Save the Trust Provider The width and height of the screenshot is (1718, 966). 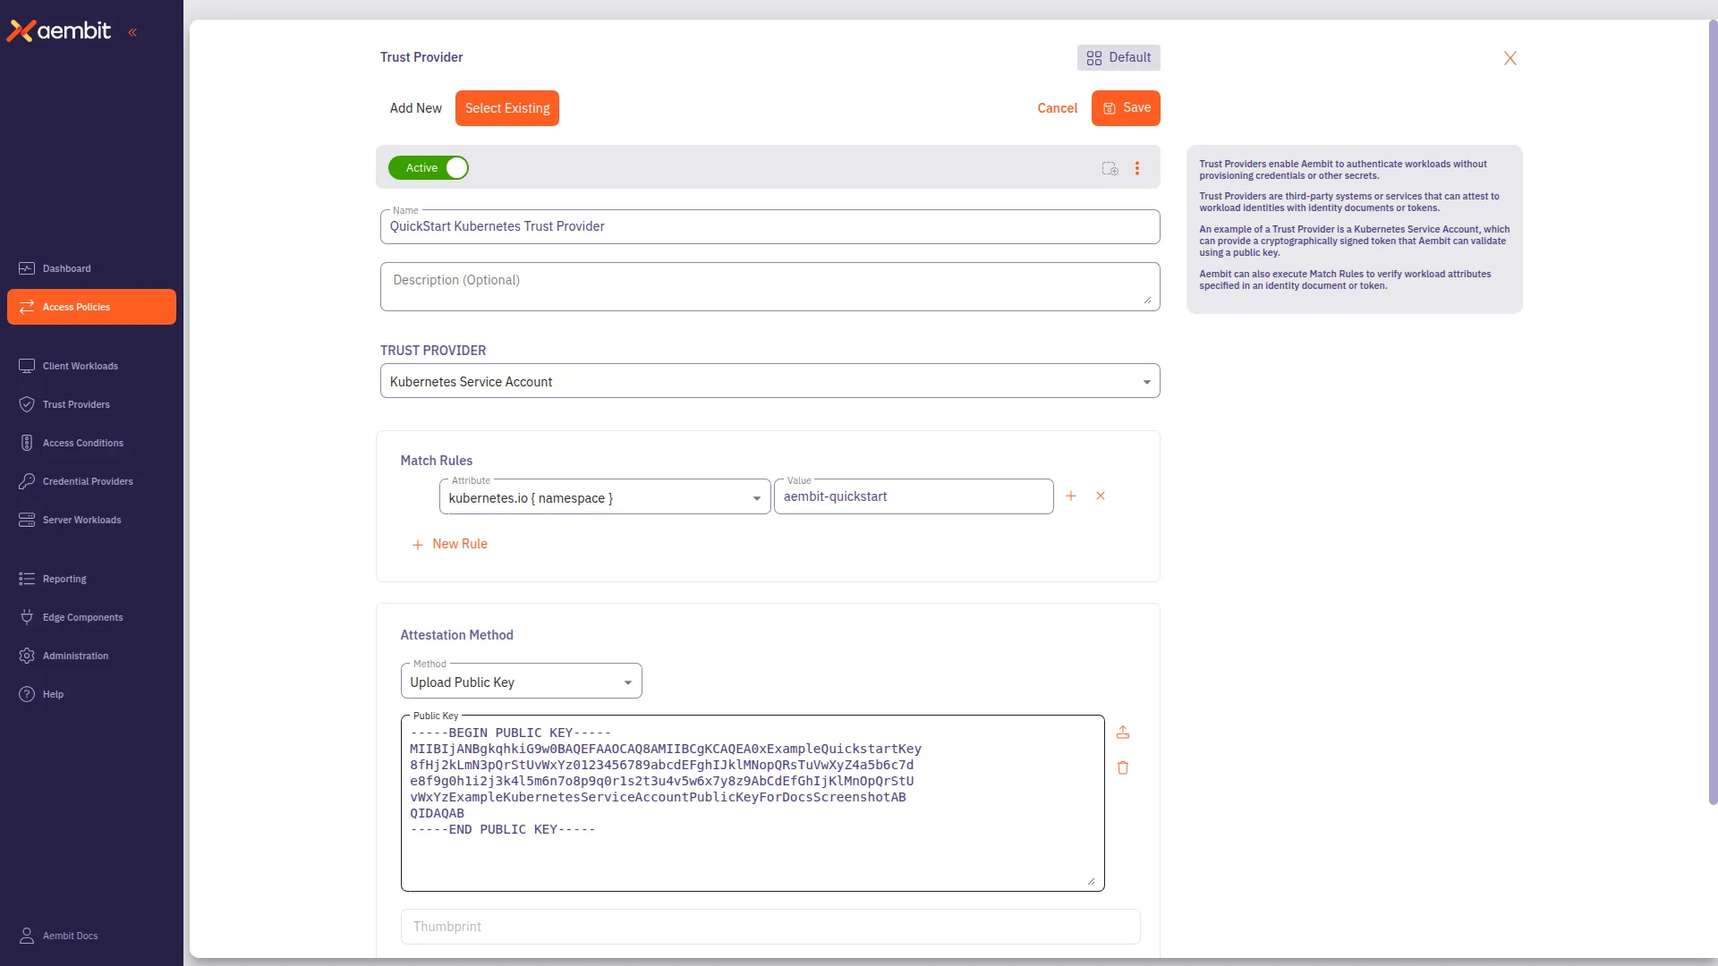coord(1126,108)
